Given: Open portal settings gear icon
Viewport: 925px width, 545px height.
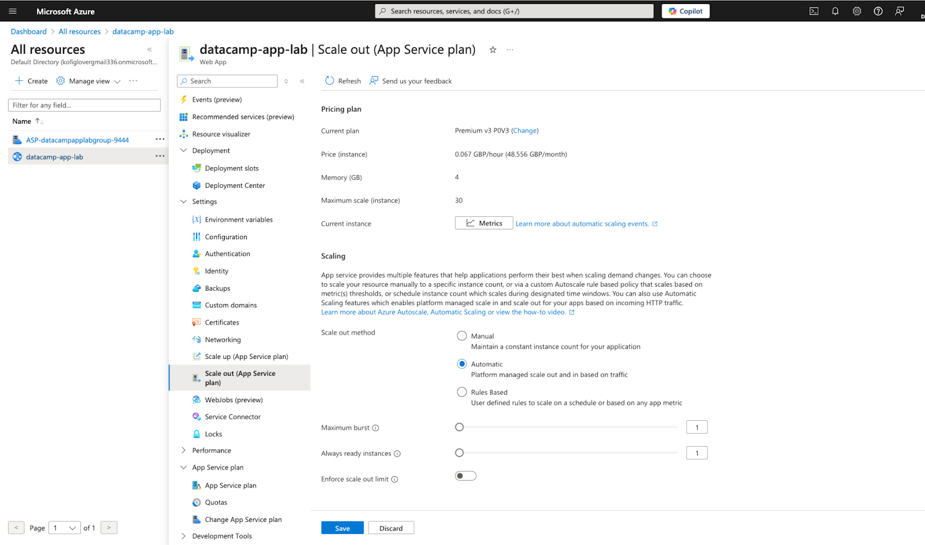Looking at the screenshot, I should [857, 11].
